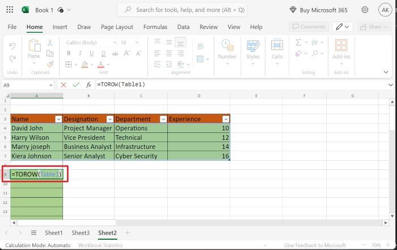This screenshot has height=250, width=397.
Task: Toggle Align Left horizontal alignment
Action: (x=157, y=53)
